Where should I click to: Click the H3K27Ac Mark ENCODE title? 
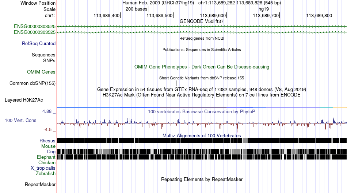pos(202,95)
